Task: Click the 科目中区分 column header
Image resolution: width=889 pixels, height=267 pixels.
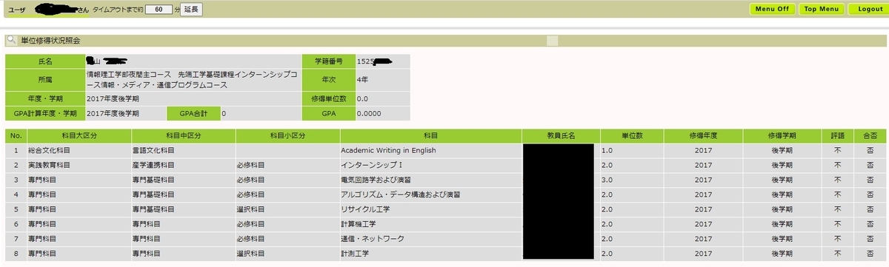Action: coord(184,136)
